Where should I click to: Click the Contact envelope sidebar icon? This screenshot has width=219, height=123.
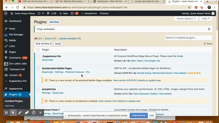[6, 75]
